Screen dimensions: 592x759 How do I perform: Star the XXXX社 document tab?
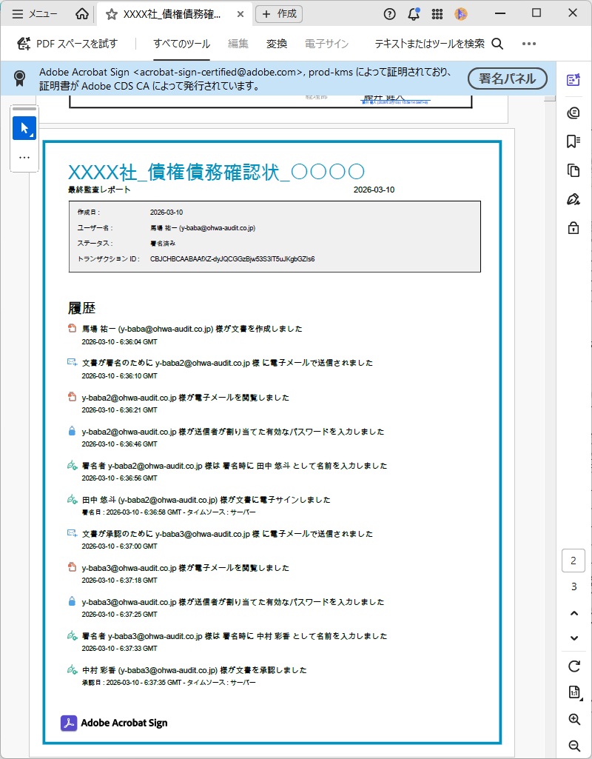(111, 13)
